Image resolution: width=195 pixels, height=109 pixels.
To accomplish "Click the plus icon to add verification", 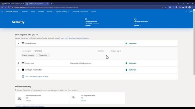I will [x=23, y=77].
